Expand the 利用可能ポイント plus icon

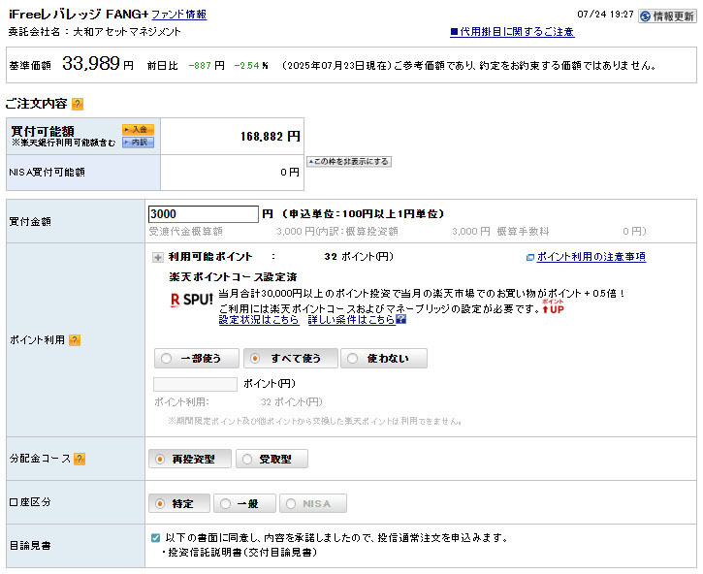(x=158, y=257)
